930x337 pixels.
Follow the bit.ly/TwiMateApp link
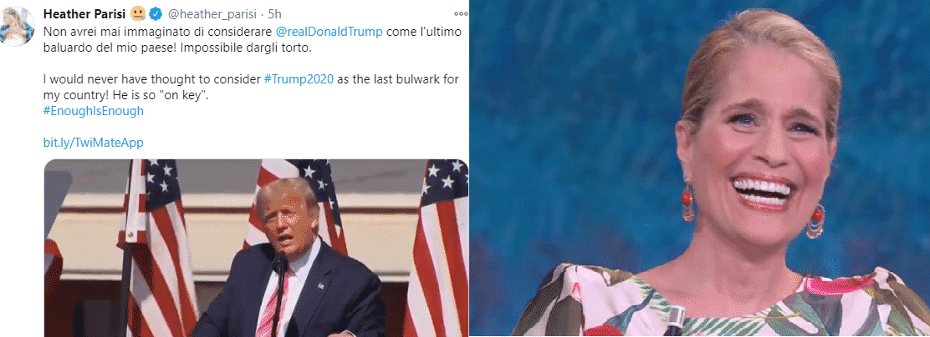click(x=94, y=143)
